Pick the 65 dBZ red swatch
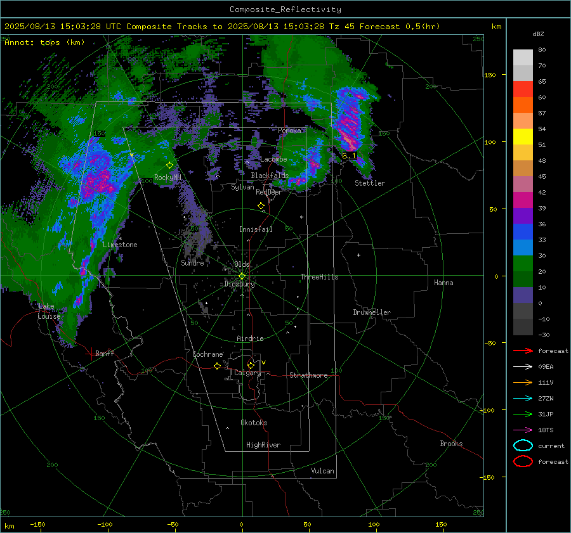Screen dimensions: 571x533 tap(523, 89)
